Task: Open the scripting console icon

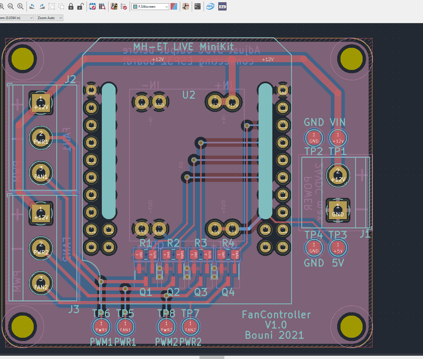Action: tap(197, 6)
